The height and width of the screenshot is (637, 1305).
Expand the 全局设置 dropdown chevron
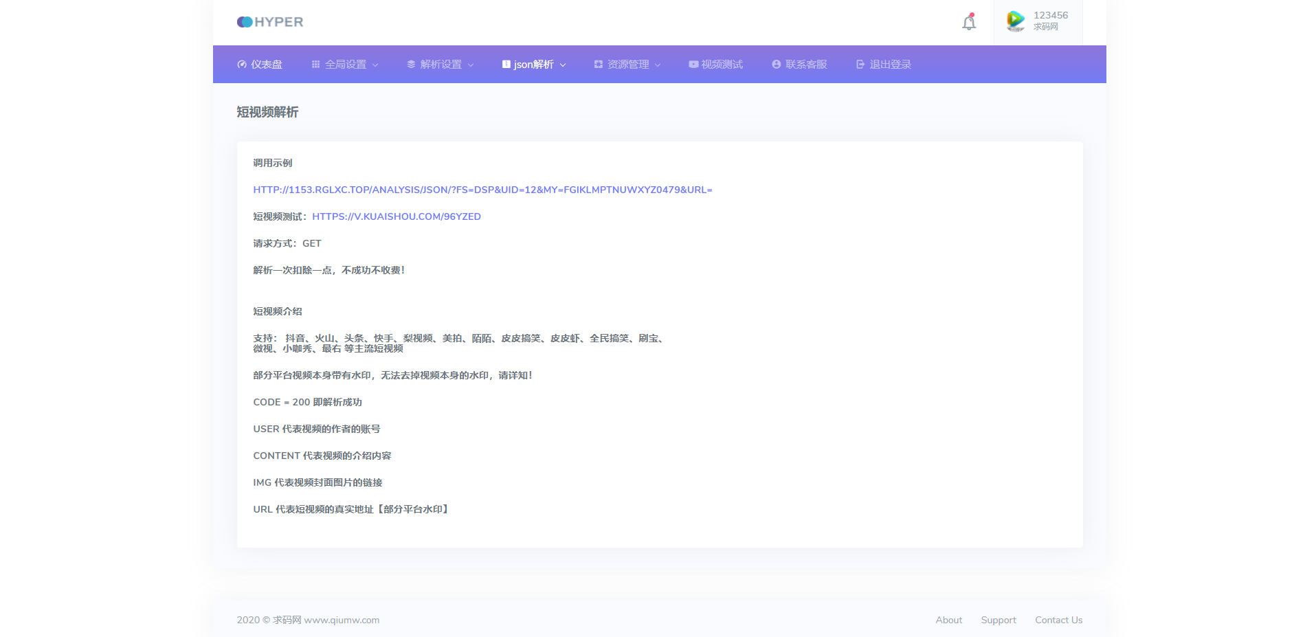[375, 65]
